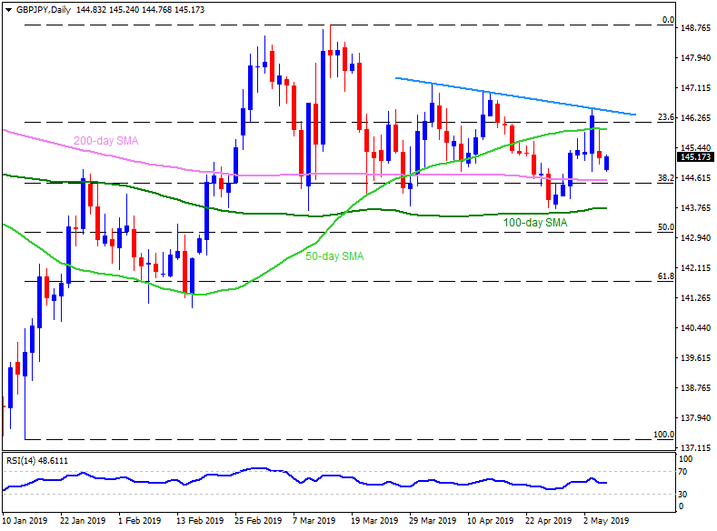Select the 38.2 Fibonacci level label
This screenshot has height=531, width=717.
[x=664, y=178]
